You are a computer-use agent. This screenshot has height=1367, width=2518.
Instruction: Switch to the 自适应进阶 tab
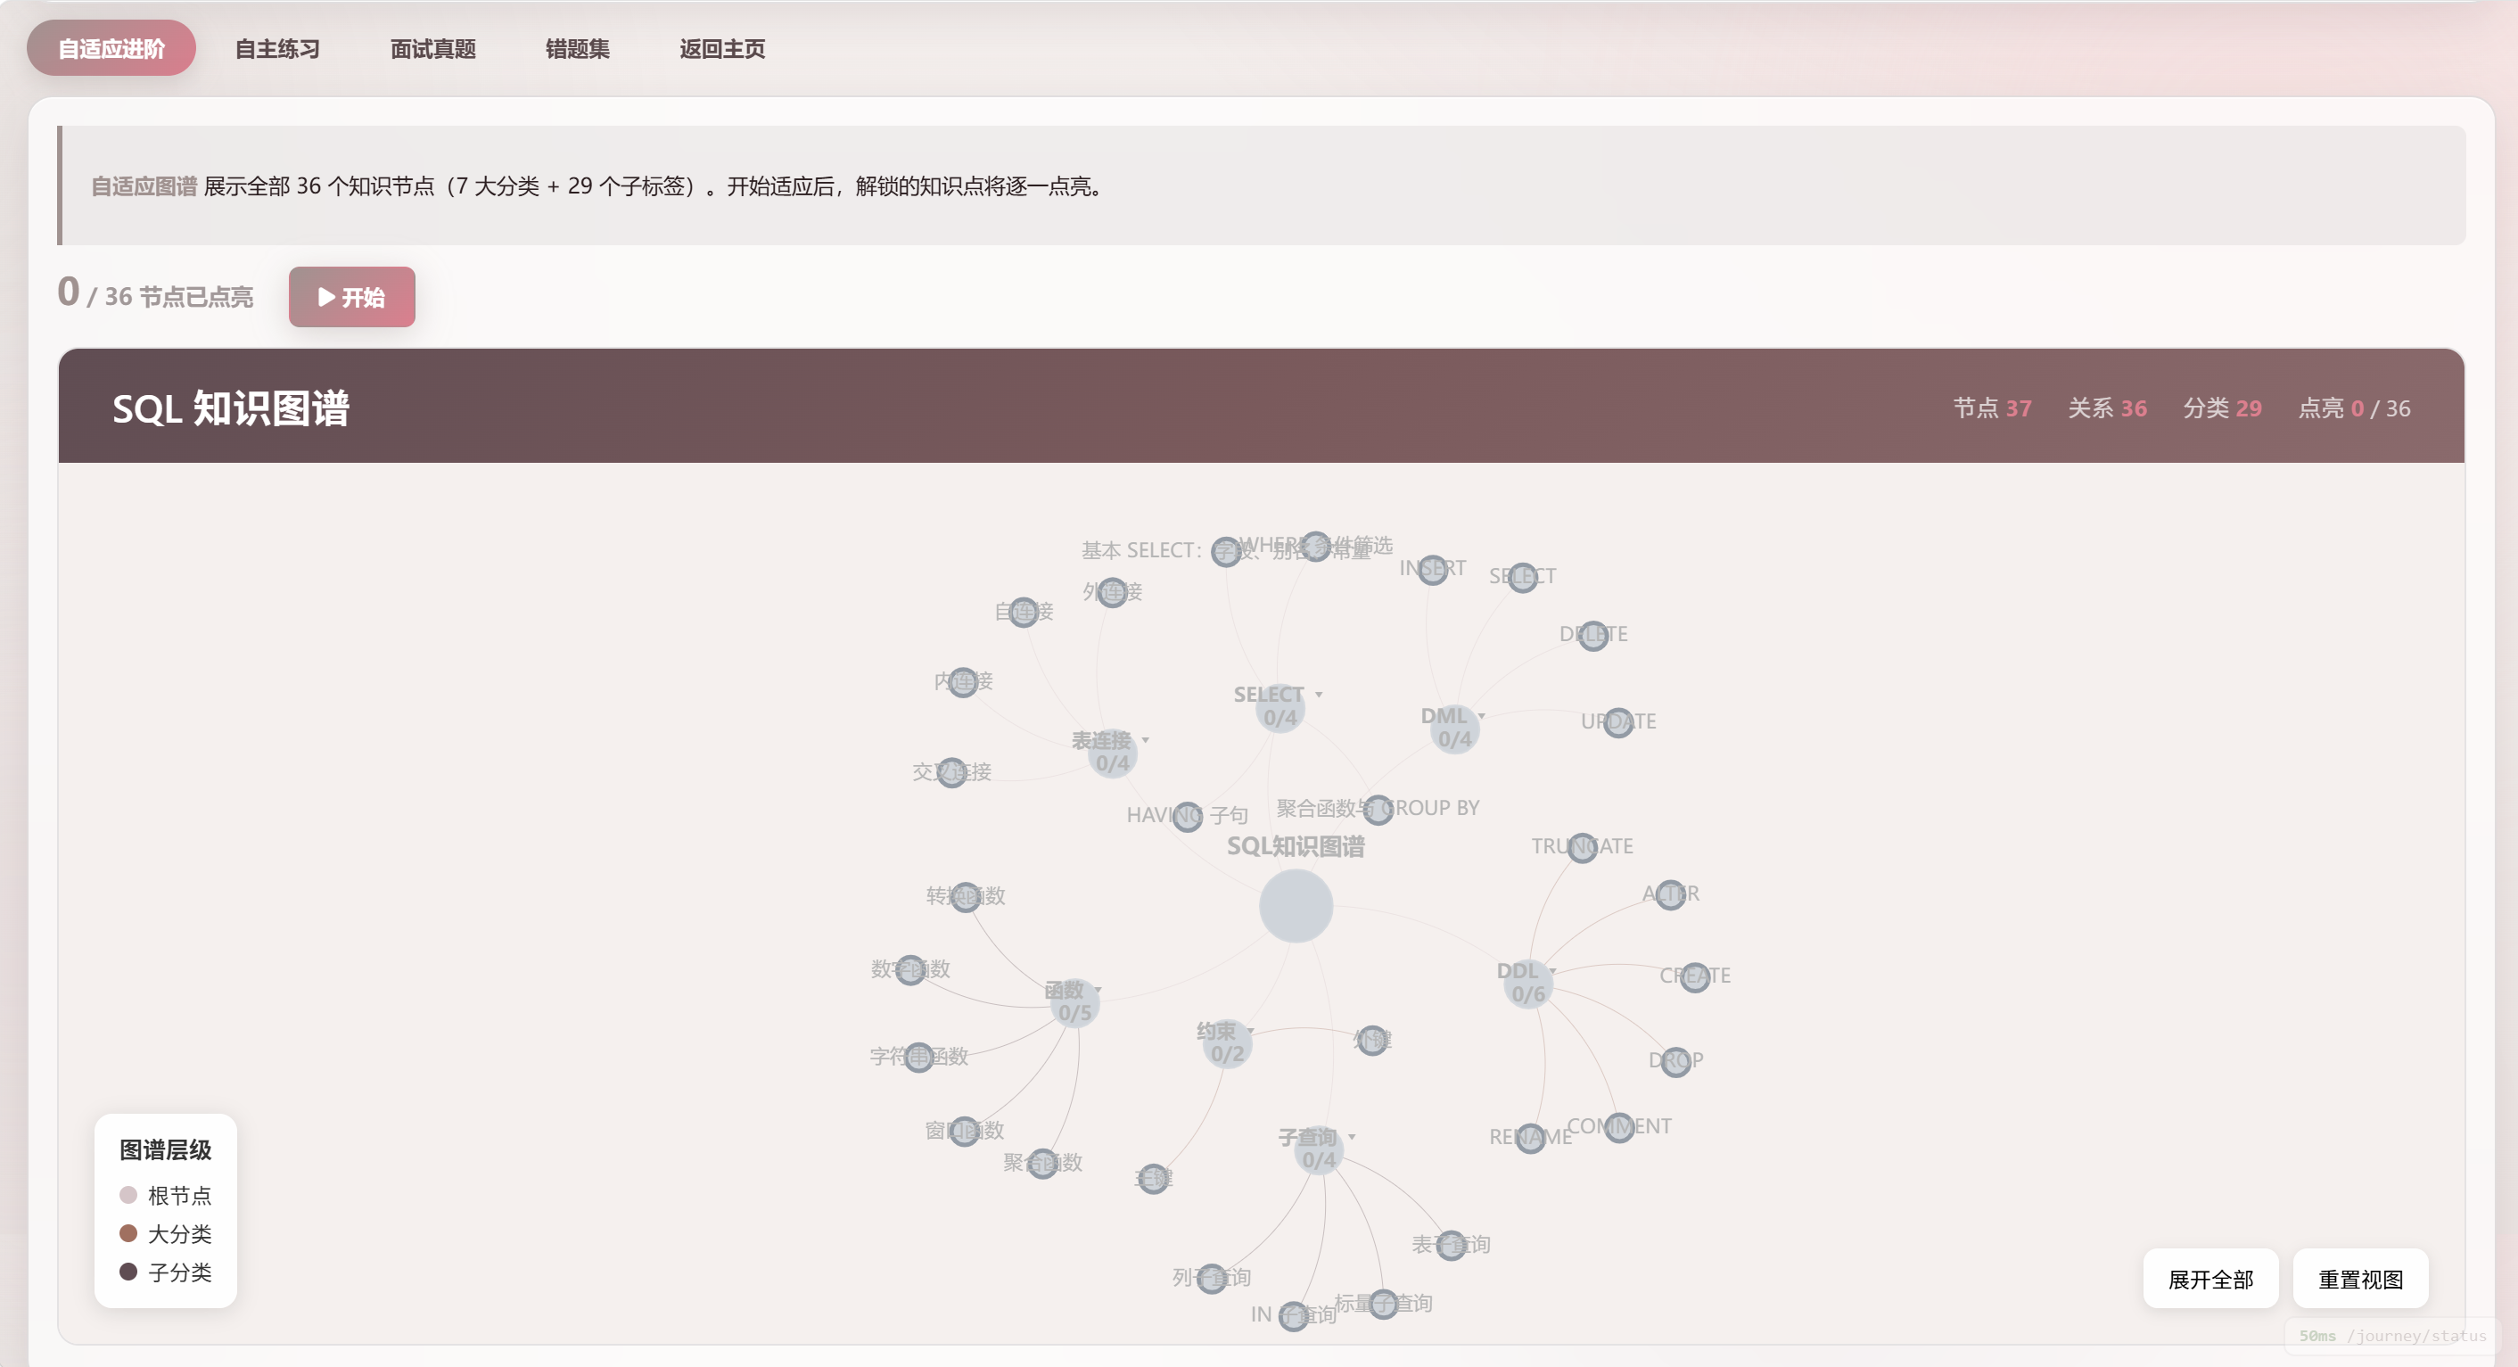point(111,48)
